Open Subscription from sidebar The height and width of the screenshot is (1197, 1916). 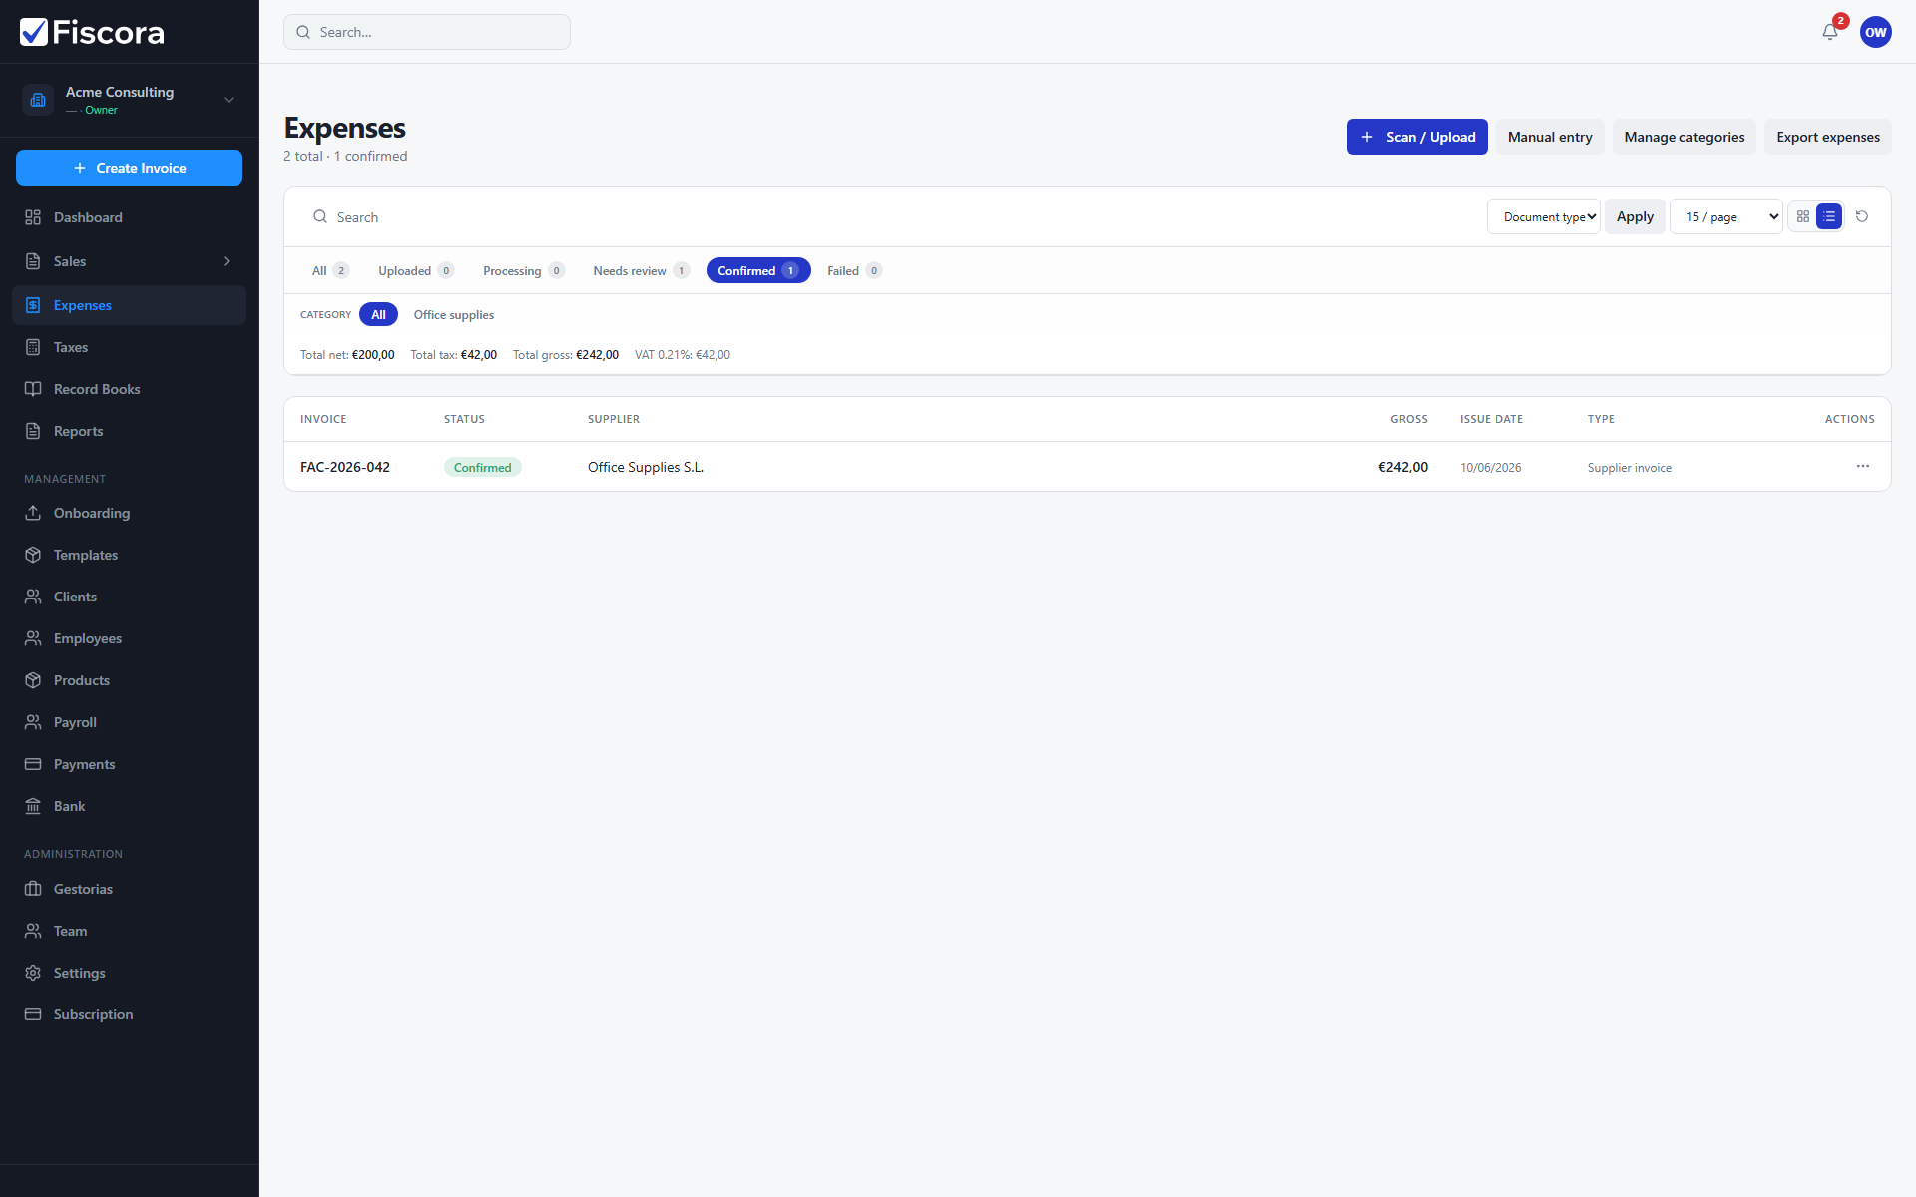click(129, 1014)
